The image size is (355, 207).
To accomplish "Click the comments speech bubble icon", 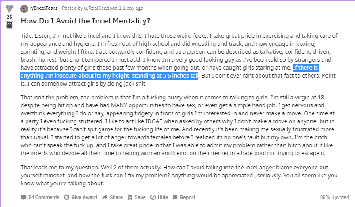I will [23, 197].
